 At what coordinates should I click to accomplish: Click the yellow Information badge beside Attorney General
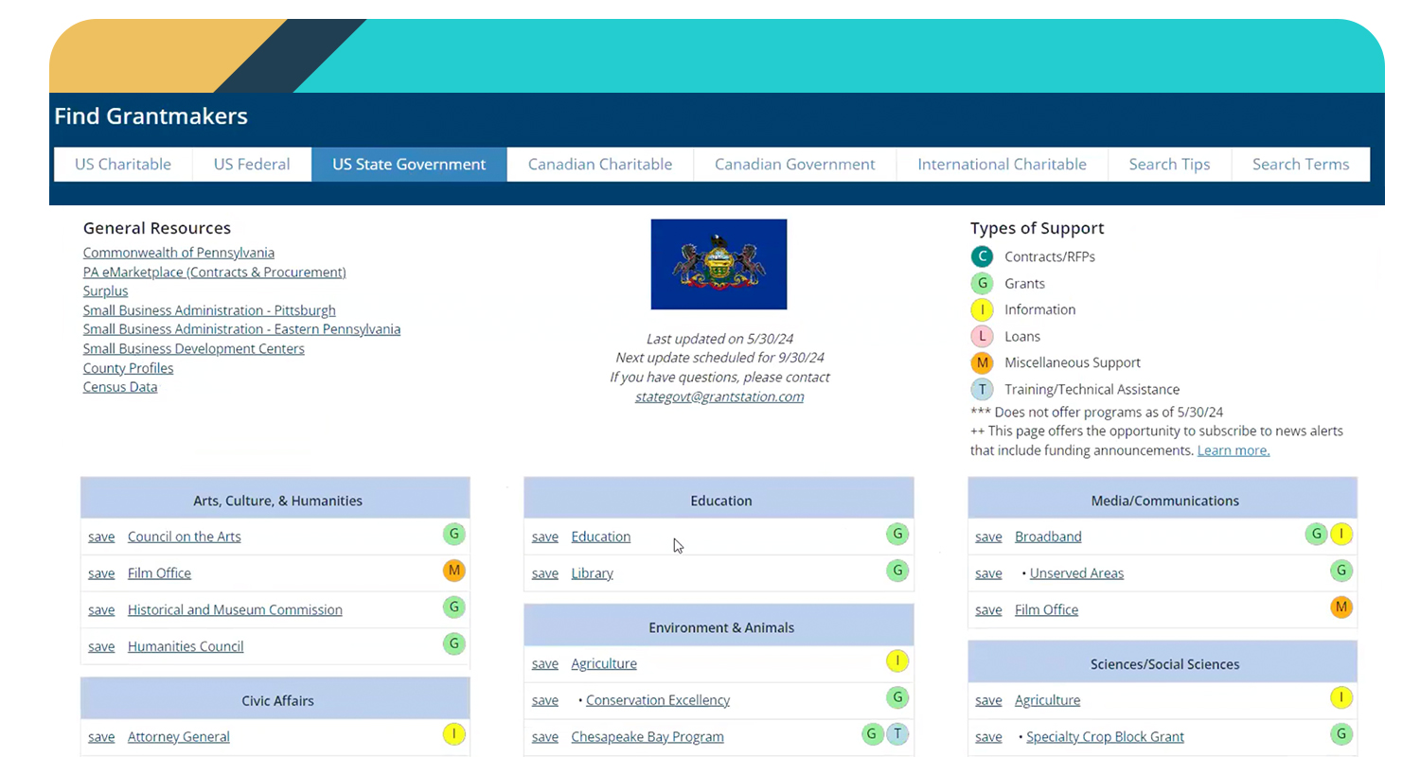(454, 734)
